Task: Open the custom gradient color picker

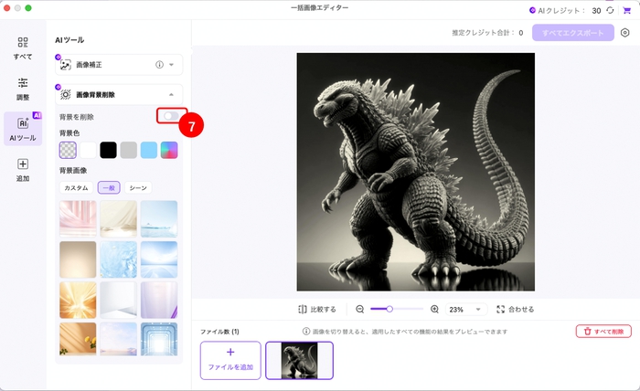Action: [169, 150]
